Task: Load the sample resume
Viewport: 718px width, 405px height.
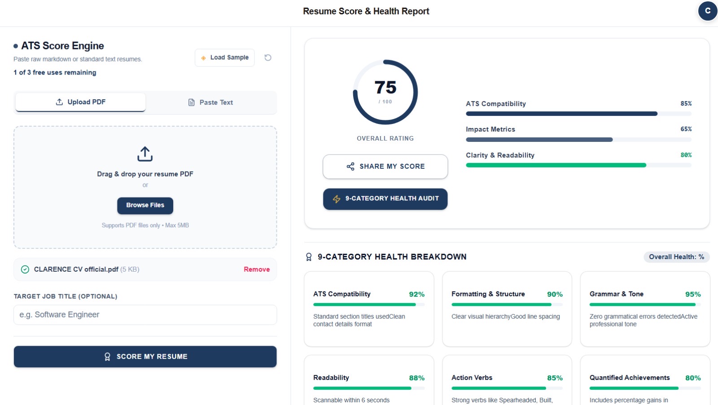Action: pos(225,57)
